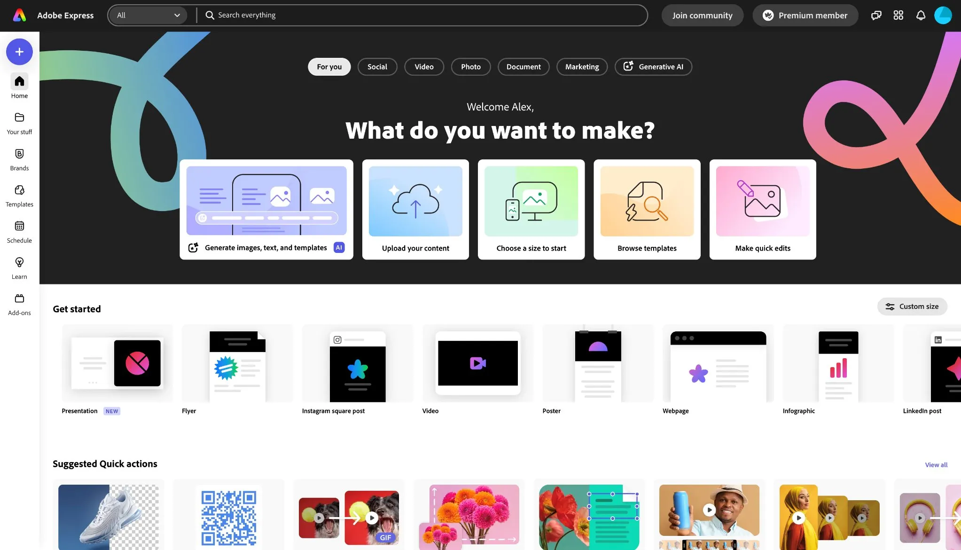Open the chat feedback icon
Screen dimensions: 961x550
pyautogui.click(x=876, y=16)
